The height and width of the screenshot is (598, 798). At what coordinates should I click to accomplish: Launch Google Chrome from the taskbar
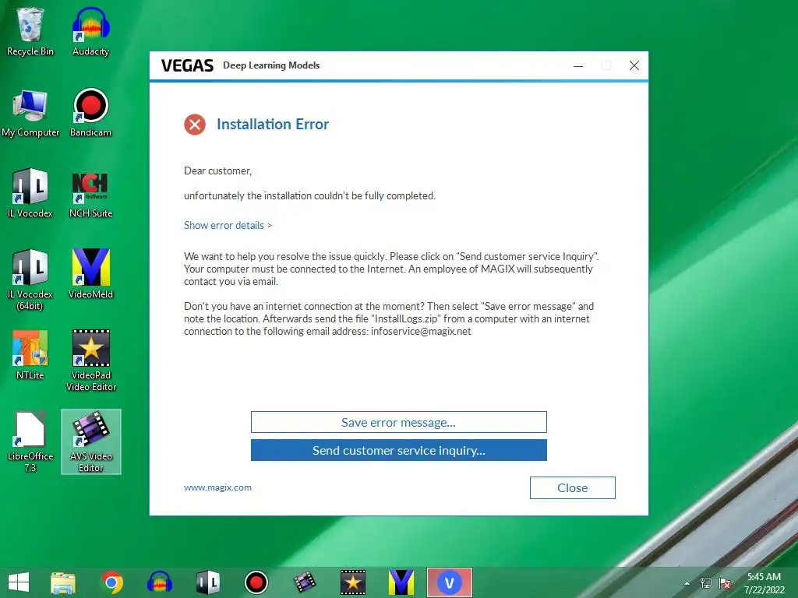point(112,582)
